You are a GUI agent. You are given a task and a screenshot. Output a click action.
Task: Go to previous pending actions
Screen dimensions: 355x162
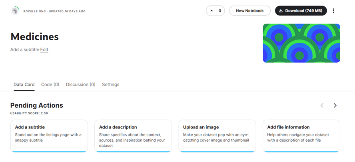coord(322,106)
